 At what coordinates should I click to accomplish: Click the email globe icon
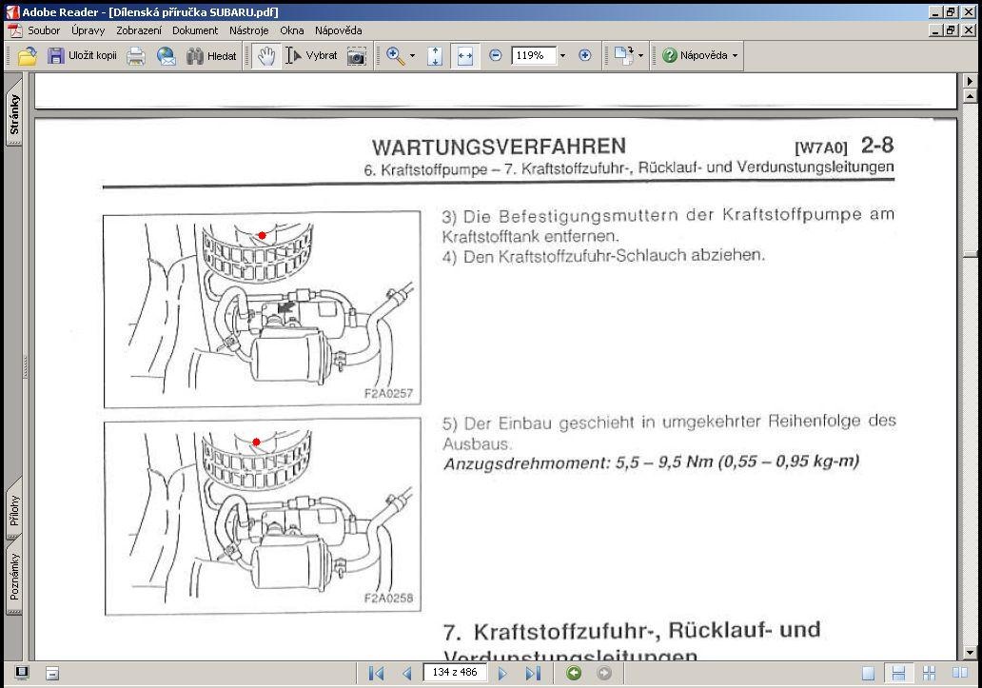pos(166,56)
